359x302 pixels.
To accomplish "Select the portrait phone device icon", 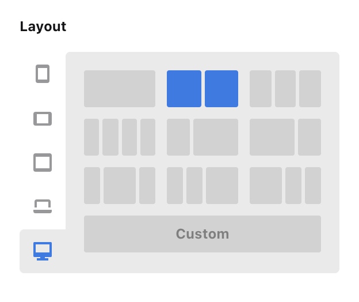I will pyautogui.click(x=43, y=74).
